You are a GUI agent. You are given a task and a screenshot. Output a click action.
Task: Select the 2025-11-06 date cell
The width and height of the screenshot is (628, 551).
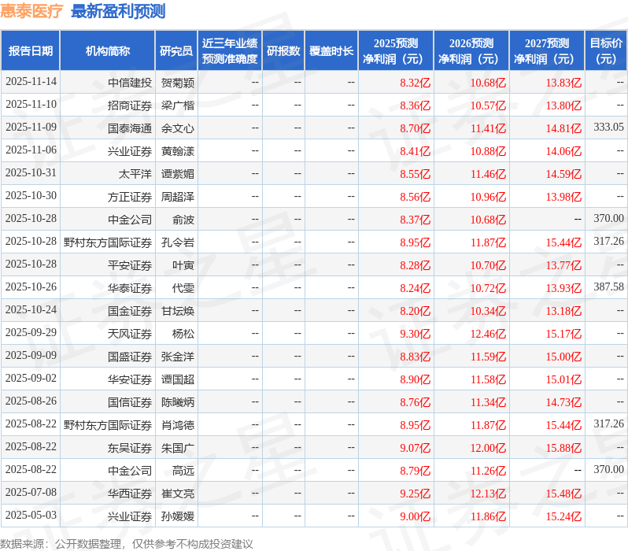[x=31, y=150]
